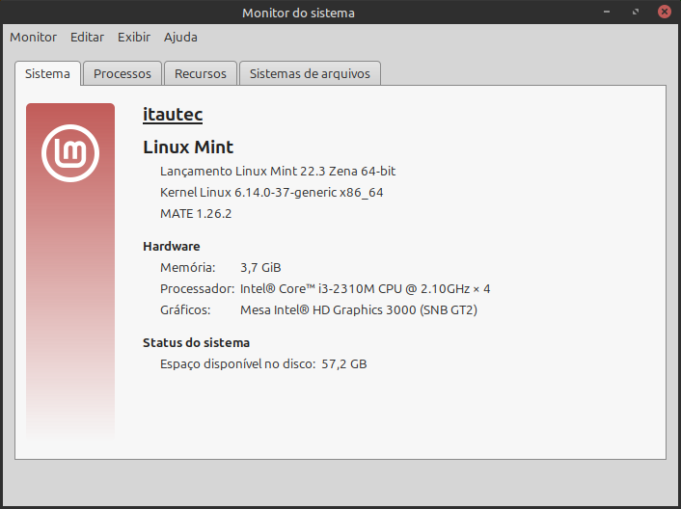Click the 57,2 GB available disk space value
Viewport: 681px width, 509px height.
pyautogui.click(x=343, y=363)
